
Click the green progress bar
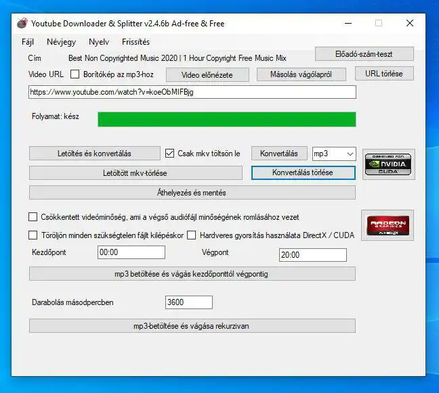coord(227,119)
